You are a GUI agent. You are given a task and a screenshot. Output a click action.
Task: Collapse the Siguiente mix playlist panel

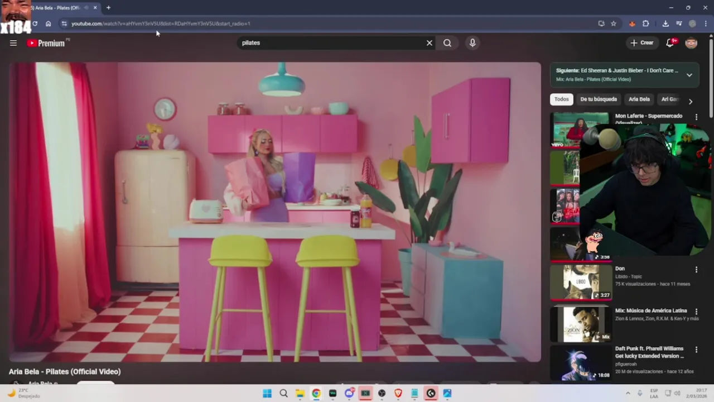[689, 75]
